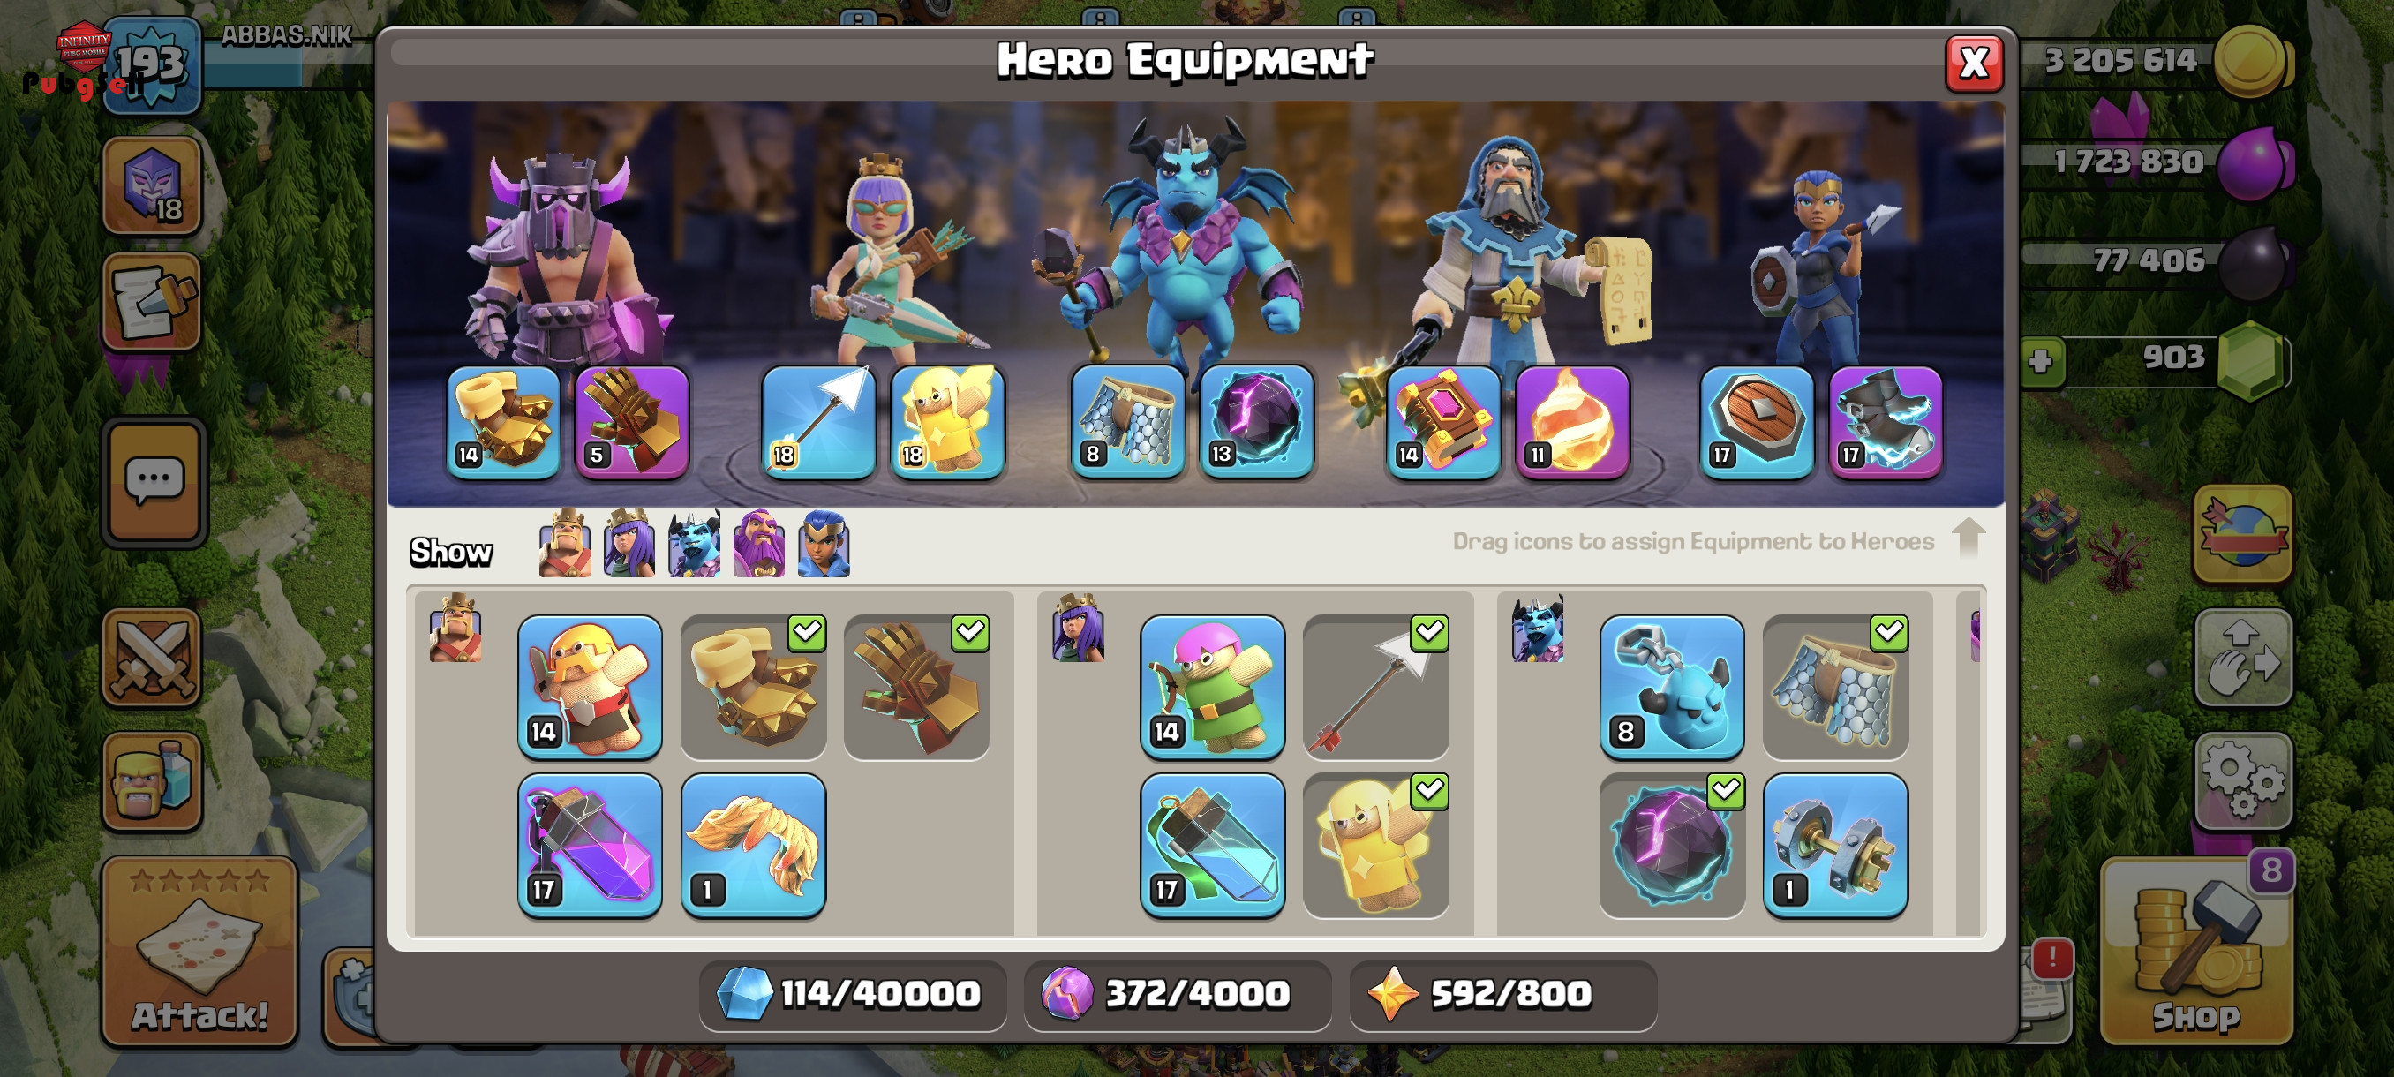Open the chat speech bubble
Screen dimensions: 2394x1077
[x=154, y=481]
